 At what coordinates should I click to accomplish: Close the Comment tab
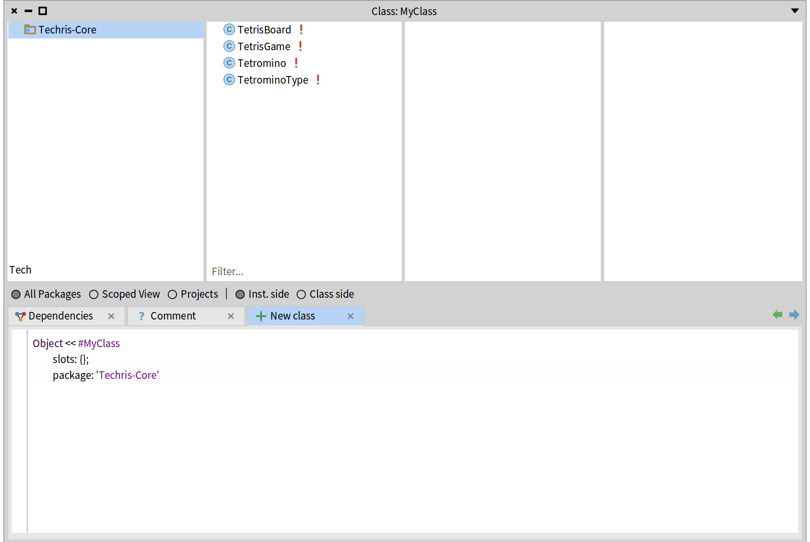pos(231,317)
